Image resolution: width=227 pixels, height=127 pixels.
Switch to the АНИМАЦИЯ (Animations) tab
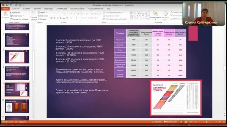62,8
